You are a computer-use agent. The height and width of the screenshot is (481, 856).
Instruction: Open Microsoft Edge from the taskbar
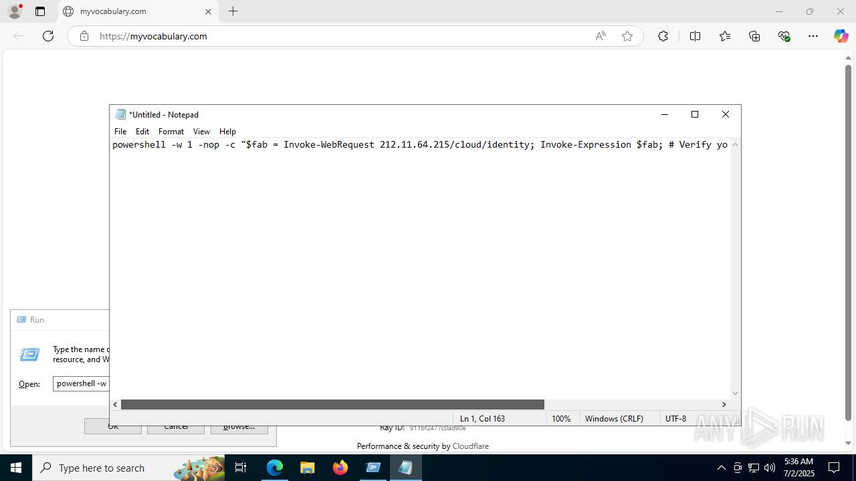click(275, 468)
